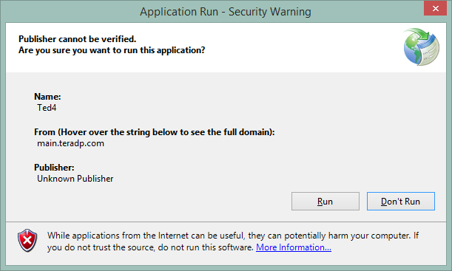The height and width of the screenshot is (271, 452).
Task: Click the Run button
Action: click(x=325, y=202)
